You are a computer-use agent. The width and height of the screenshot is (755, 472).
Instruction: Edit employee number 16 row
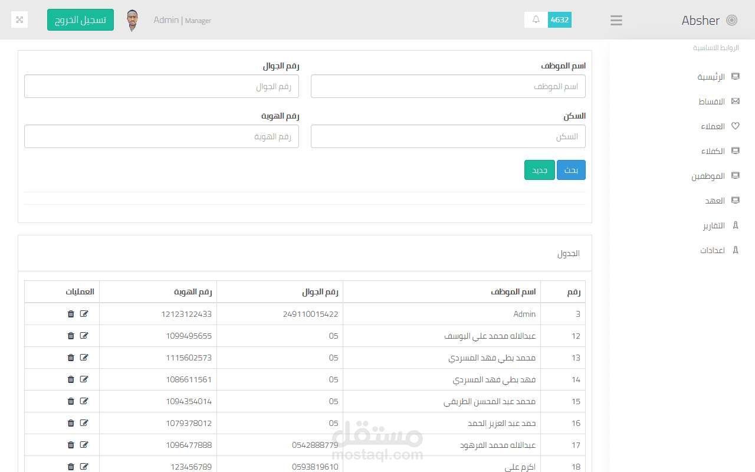tap(84, 423)
